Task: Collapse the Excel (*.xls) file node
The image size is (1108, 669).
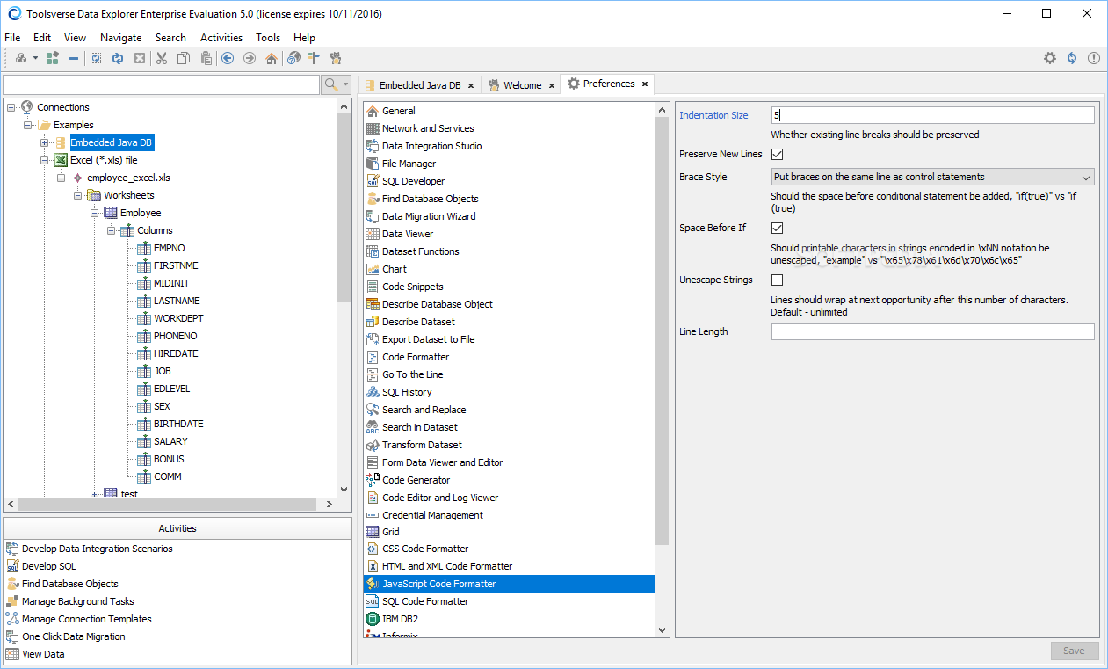Action: click(x=45, y=160)
